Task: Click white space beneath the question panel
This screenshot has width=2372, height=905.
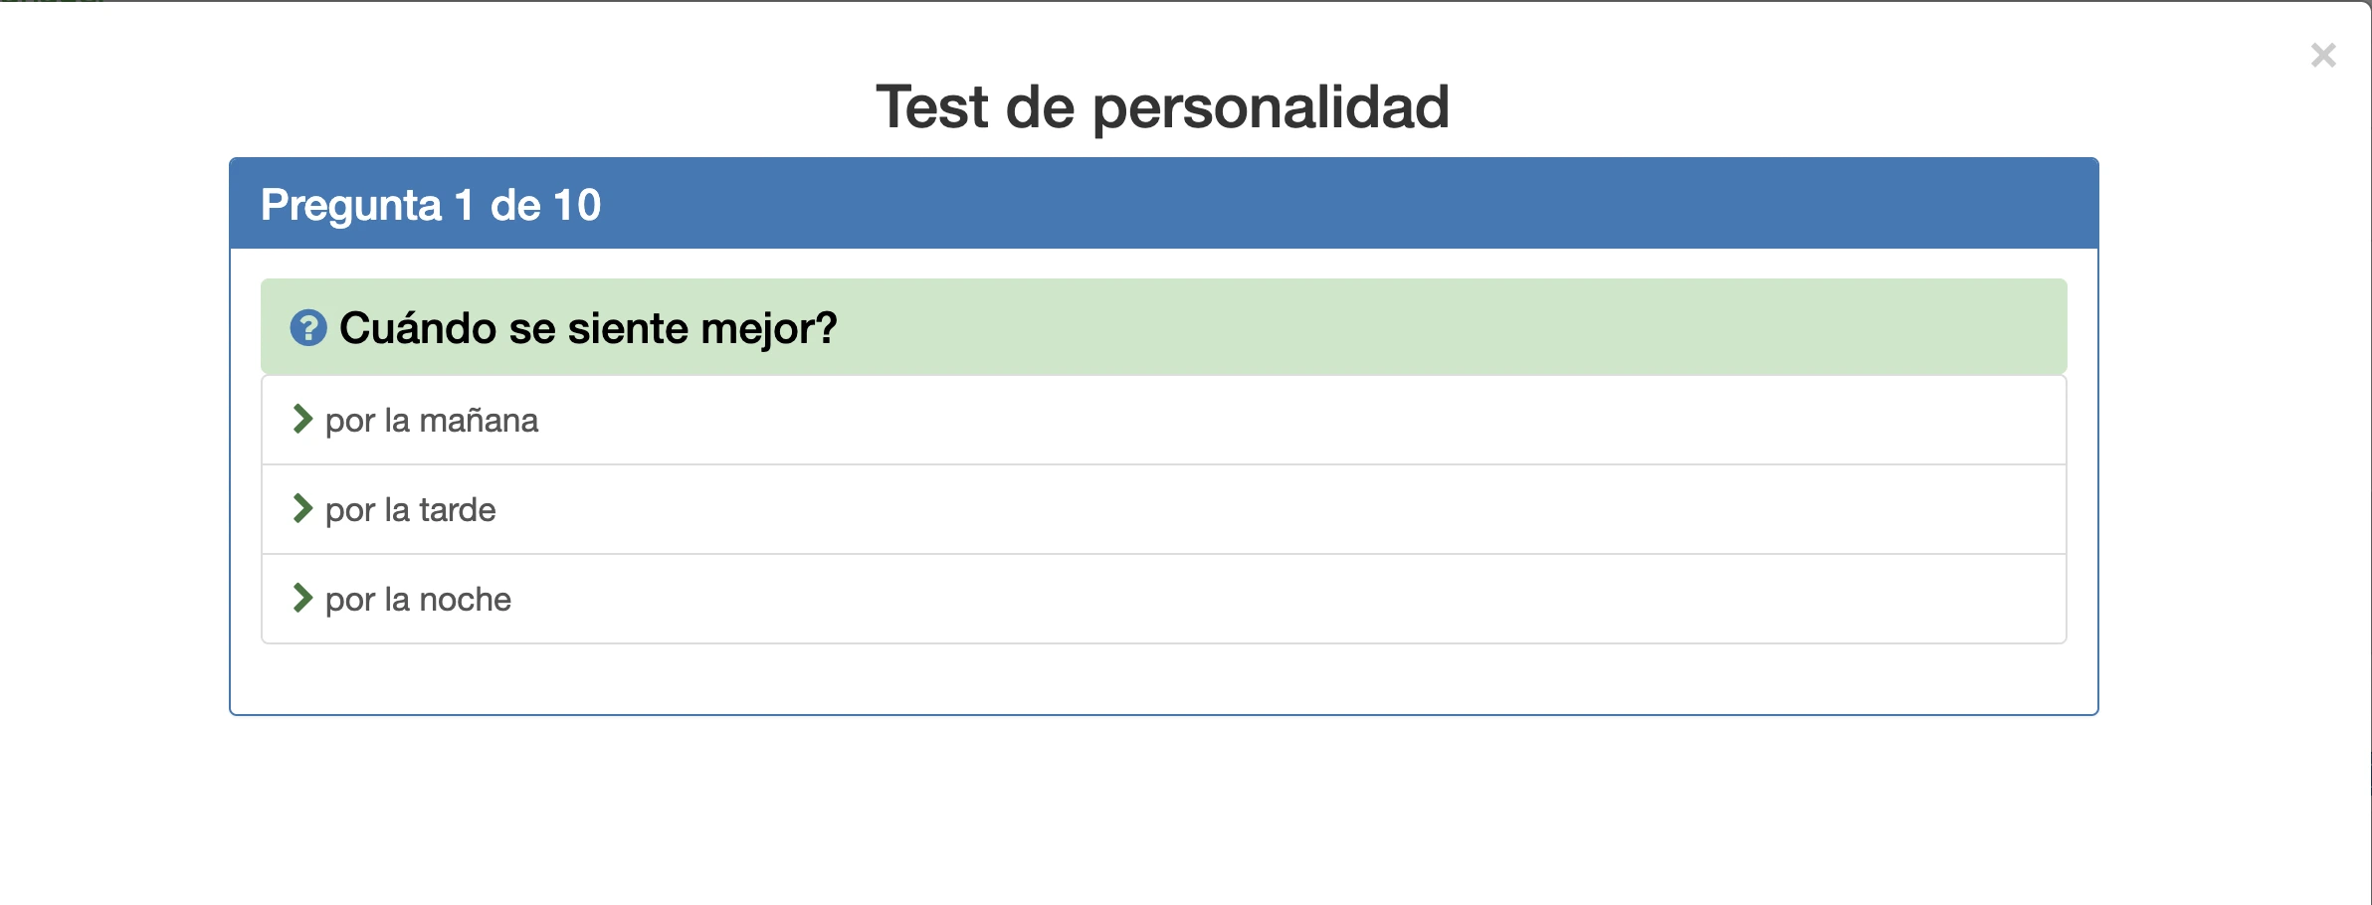Action: tap(1162, 806)
